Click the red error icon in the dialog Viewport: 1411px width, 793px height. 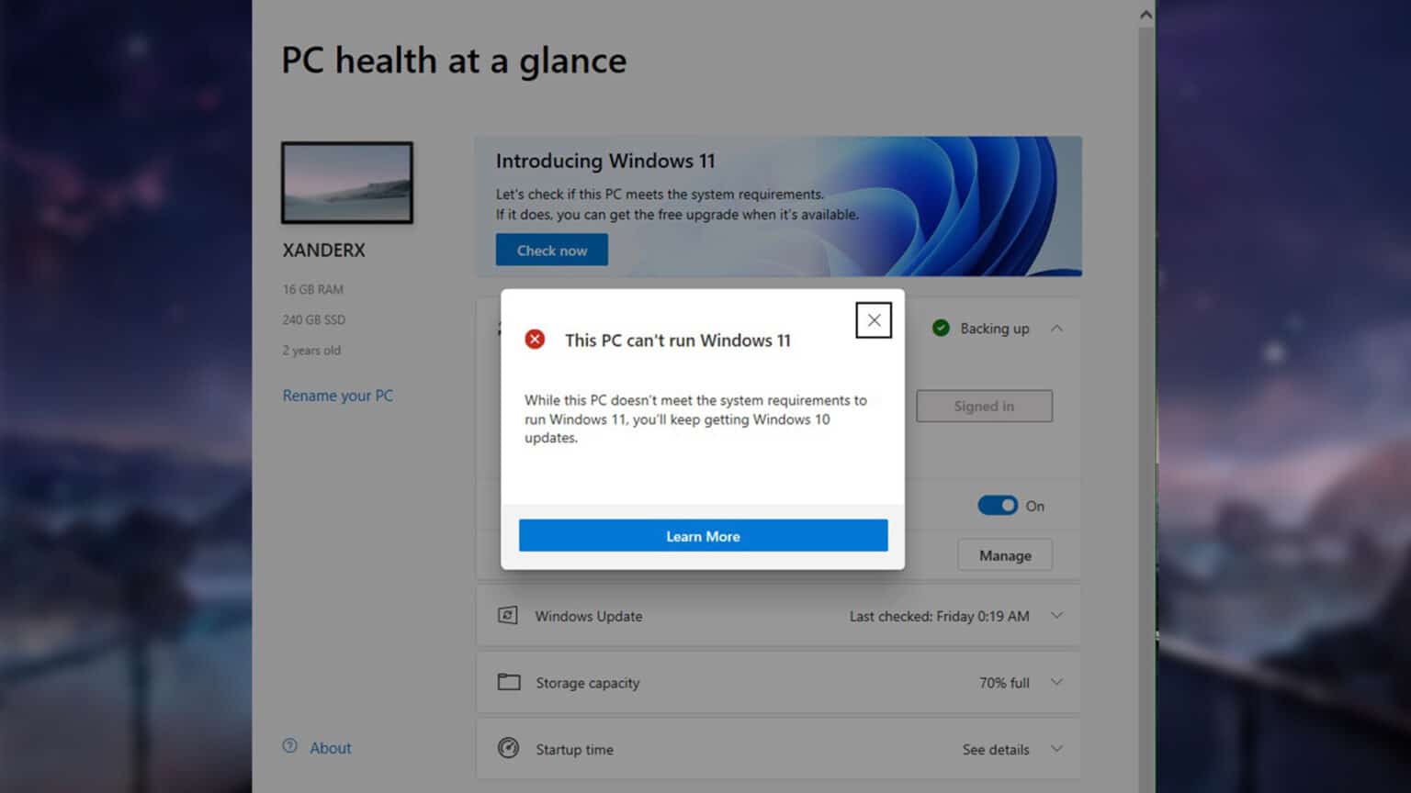point(535,339)
